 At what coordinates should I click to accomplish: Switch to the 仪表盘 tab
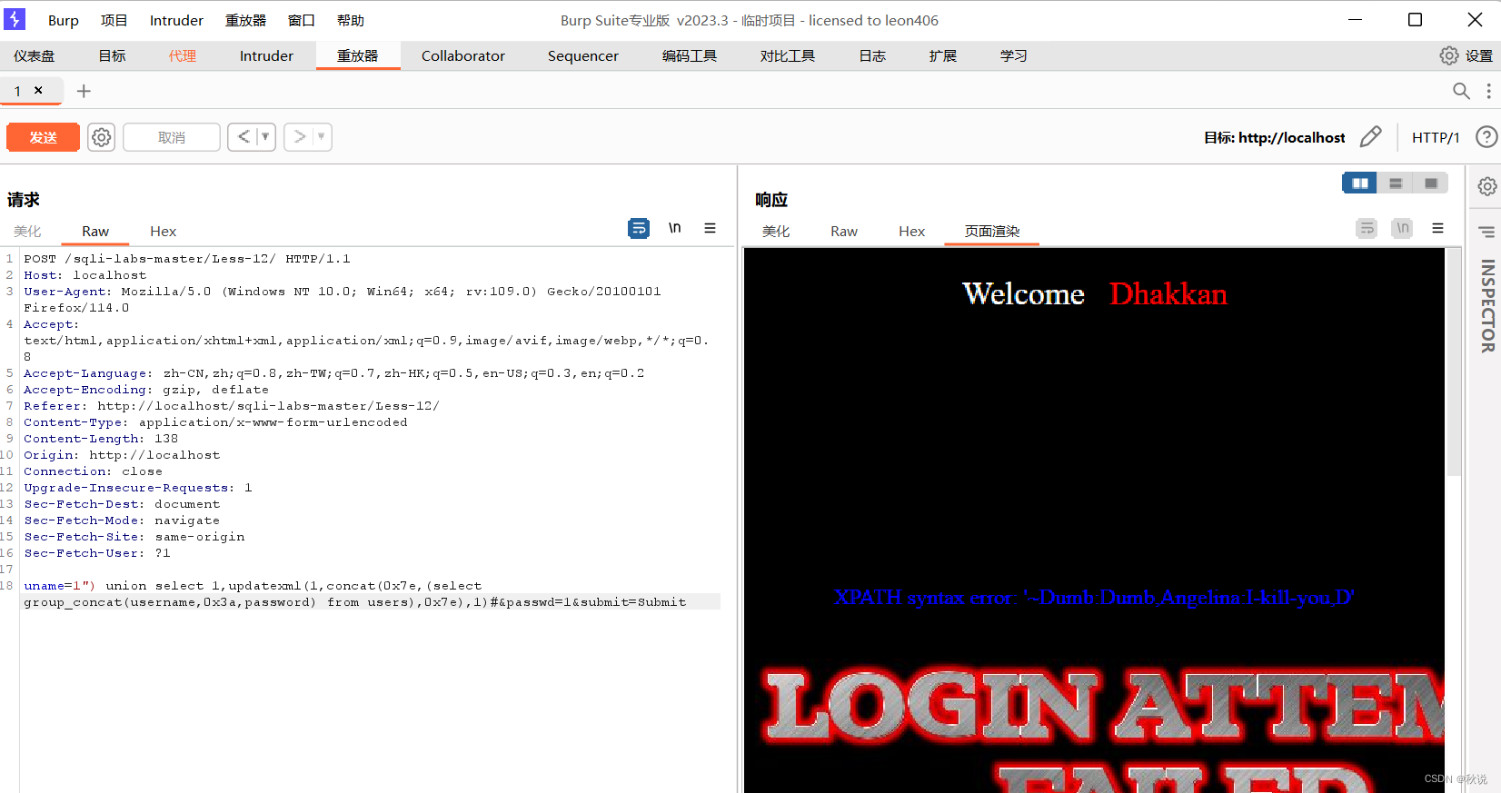point(35,55)
